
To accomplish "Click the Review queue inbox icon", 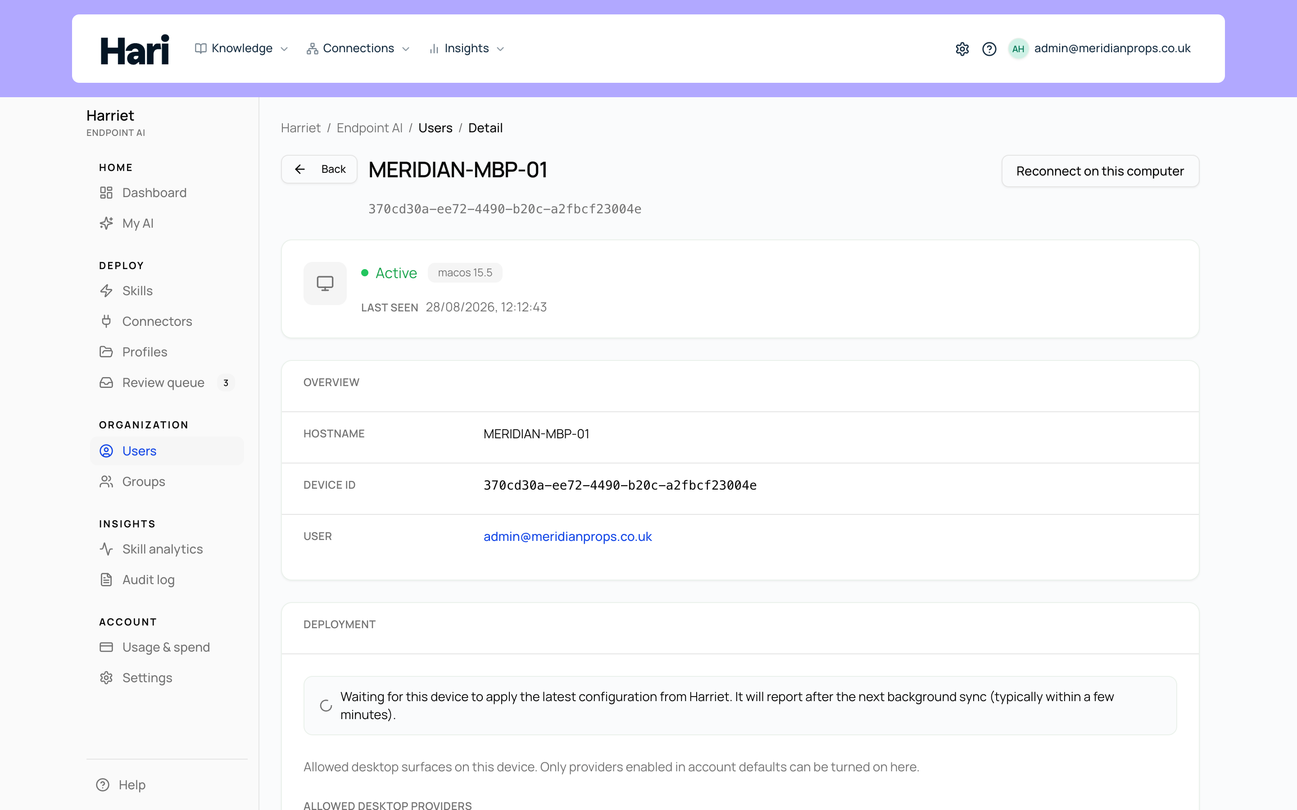I will 106,382.
